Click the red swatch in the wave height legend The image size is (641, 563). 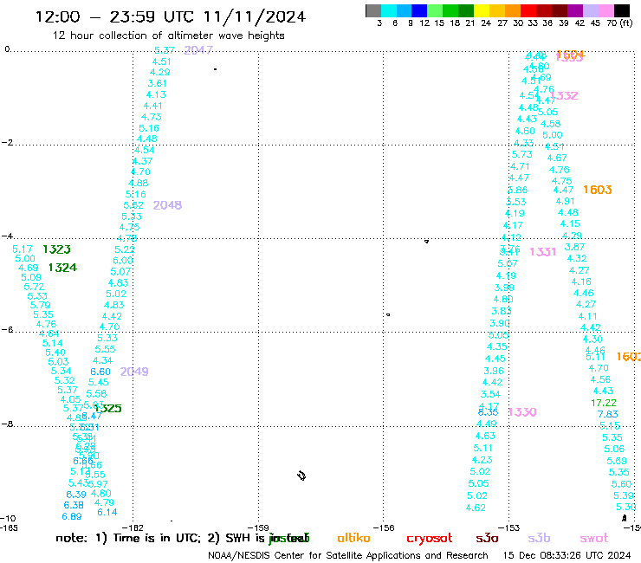[x=528, y=10]
